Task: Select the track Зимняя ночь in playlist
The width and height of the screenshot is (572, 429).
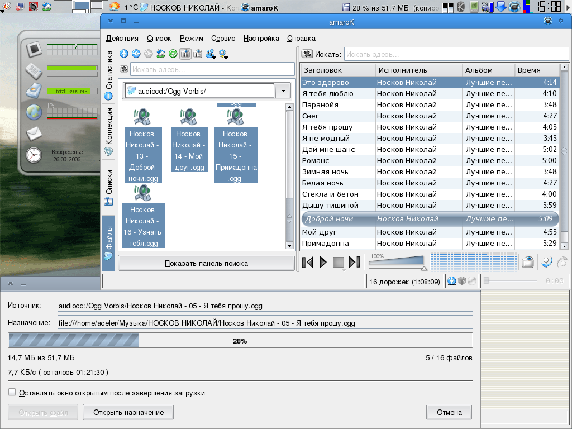Action: (325, 171)
